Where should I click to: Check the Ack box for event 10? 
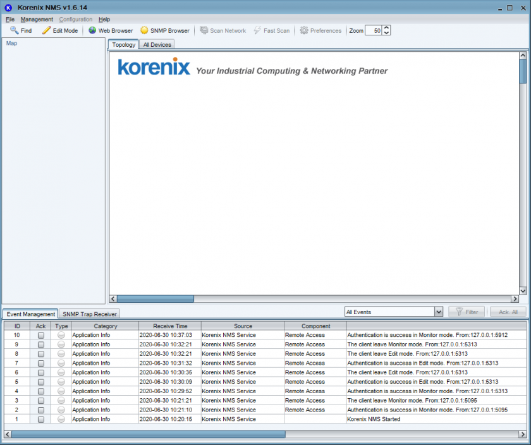(x=41, y=335)
